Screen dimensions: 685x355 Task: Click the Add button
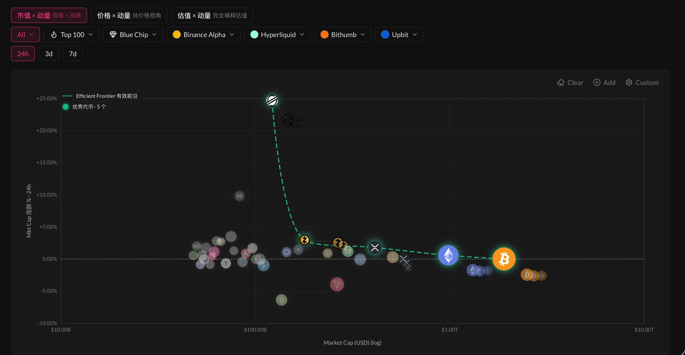click(604, 82)
